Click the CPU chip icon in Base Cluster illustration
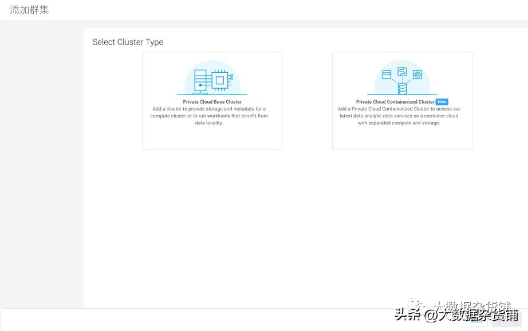528x331 pixels. 220,80
